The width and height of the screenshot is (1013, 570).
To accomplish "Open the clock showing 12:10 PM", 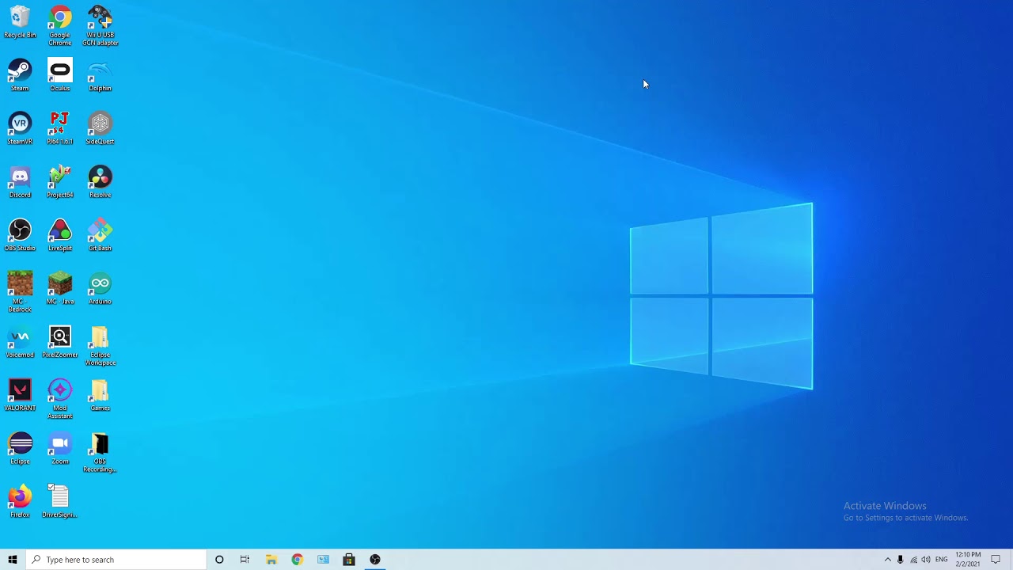I will pyautogui.click(x=968, y=560).
